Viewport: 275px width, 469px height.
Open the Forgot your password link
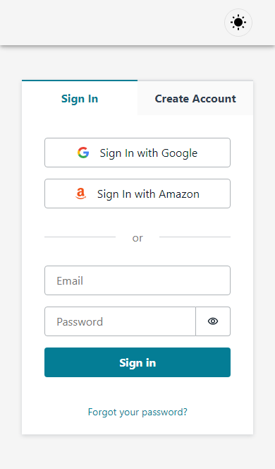(137, 412)
